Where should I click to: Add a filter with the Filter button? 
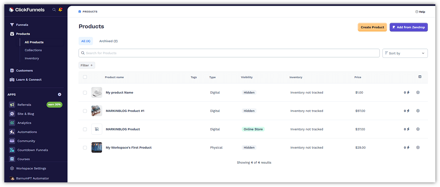tap(87, 65)
